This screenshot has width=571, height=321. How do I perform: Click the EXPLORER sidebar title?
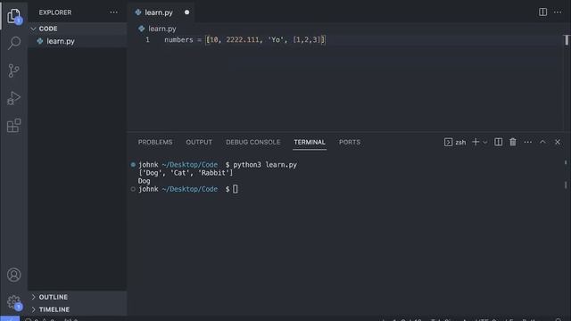55,12
